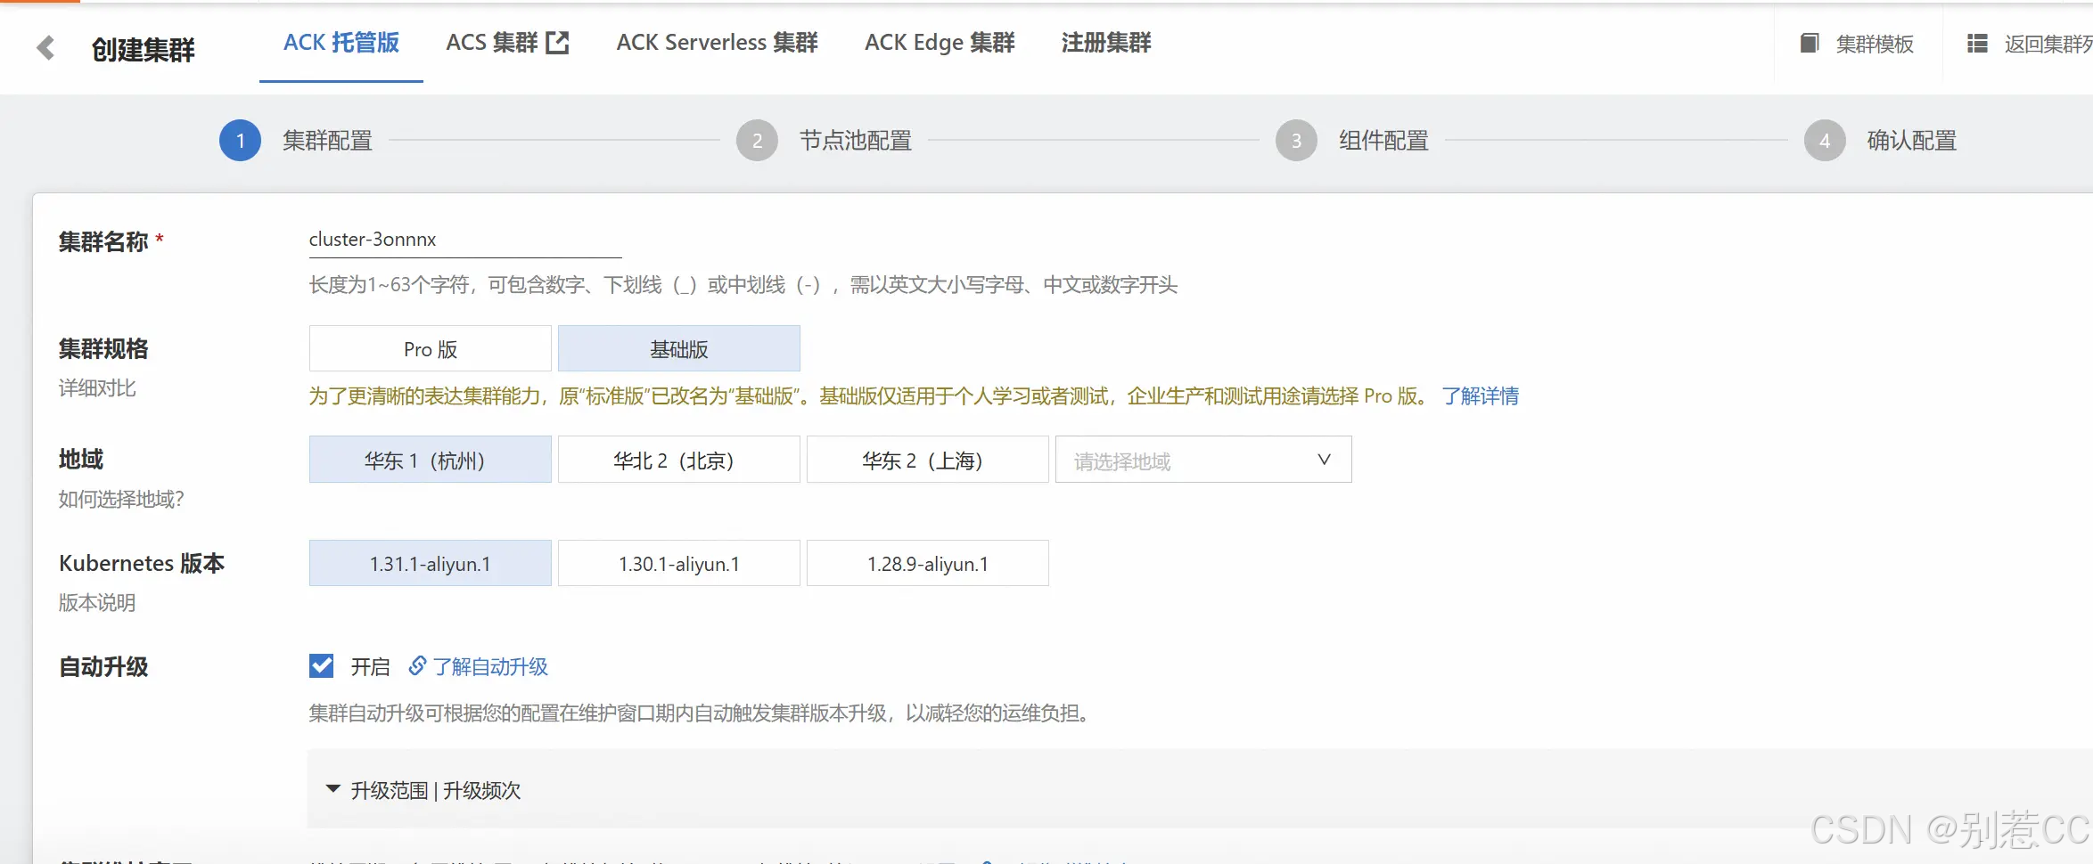Select Kubernetes version 1.28.9-aliyun.1
The width and height of the screenshot is (2093, 864).
[928, 563]
